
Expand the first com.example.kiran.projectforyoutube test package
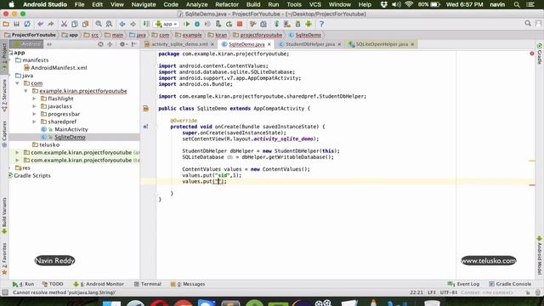pyautogui.click(x=17, y=152)
